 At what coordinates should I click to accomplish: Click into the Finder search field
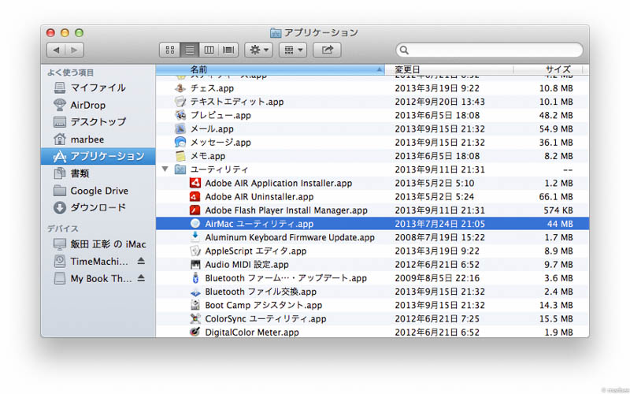[x=489, y=50]
